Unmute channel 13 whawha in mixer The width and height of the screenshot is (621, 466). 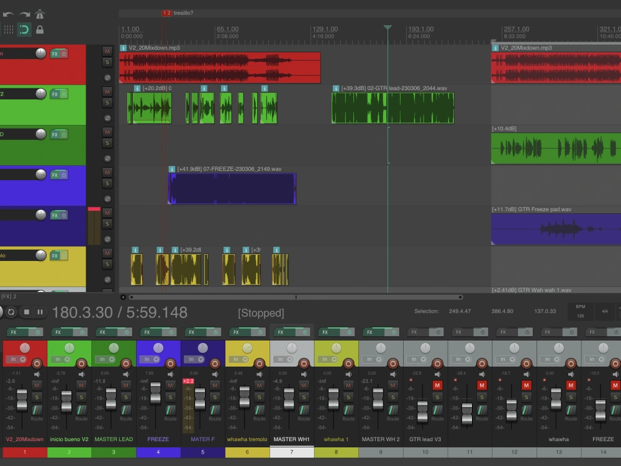point(571,385)
